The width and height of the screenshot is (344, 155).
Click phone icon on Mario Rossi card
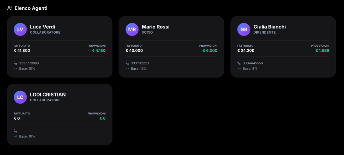tap(127, 63)
